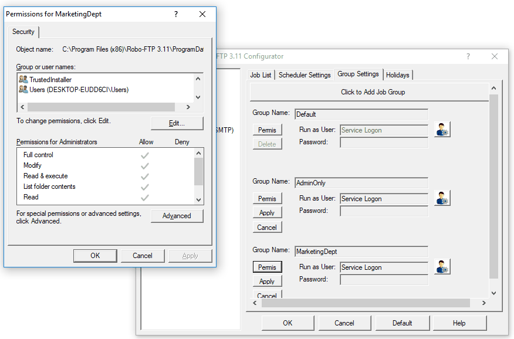Screen dimensions: 514x339
Task: Click the help question mark in Configurator window
Action: click(468, 56)
